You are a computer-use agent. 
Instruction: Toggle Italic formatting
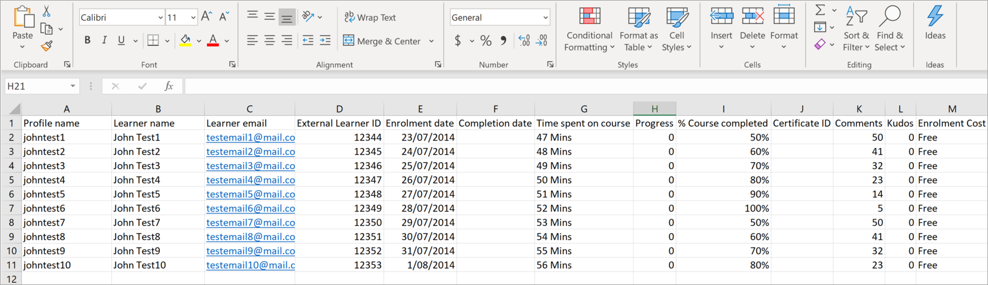tap(104, 41)
